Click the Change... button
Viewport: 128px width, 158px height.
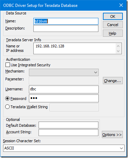point(113,81)
